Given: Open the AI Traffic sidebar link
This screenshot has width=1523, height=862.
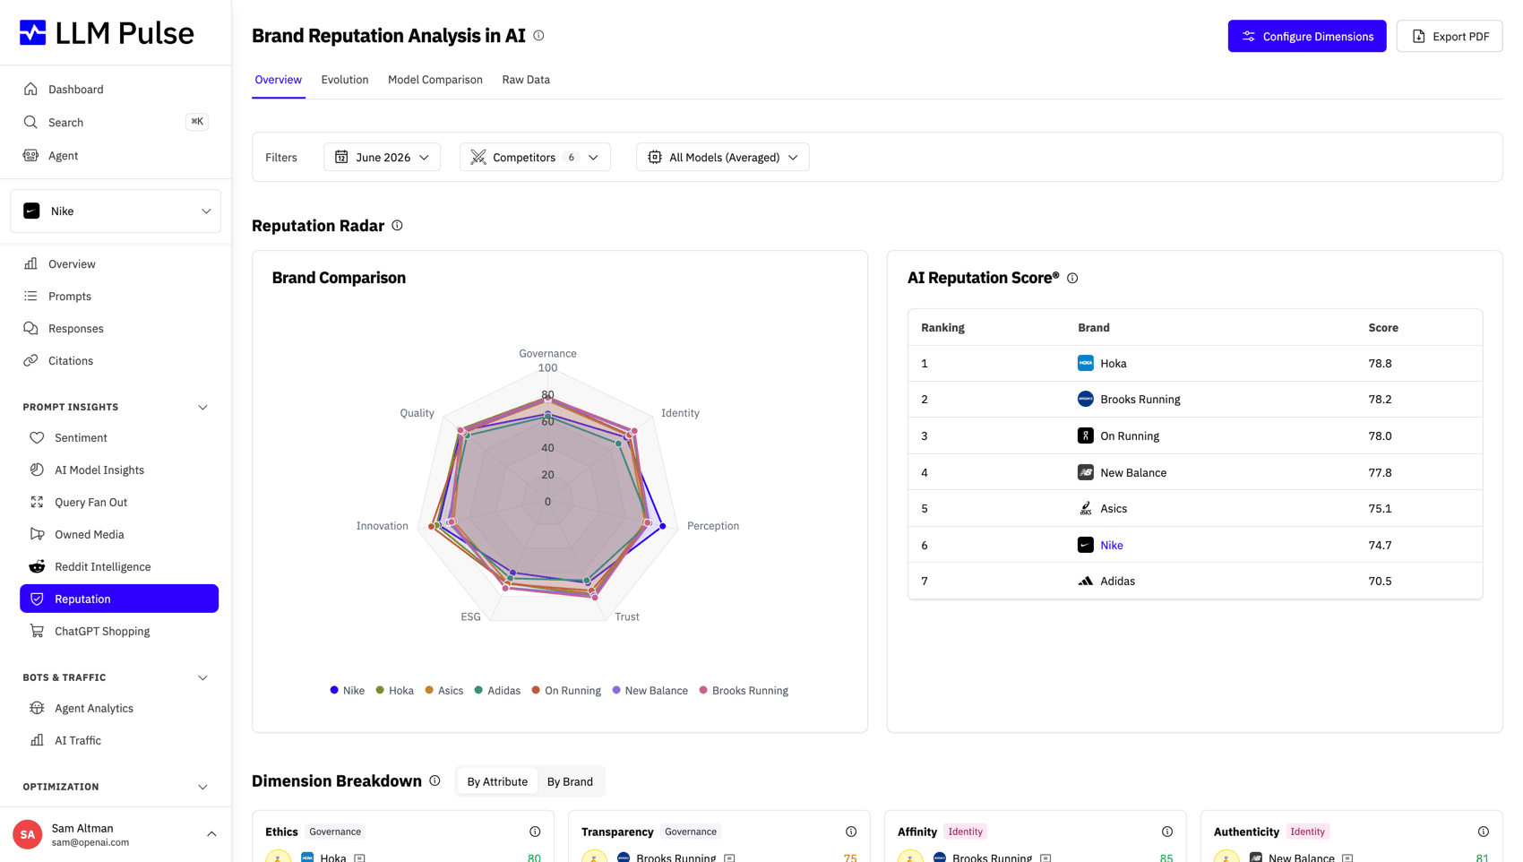Looking at the screenshot, I should click(119, 740).
